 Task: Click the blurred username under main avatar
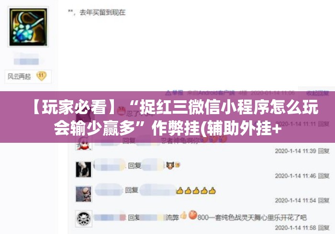coord(26,59)
